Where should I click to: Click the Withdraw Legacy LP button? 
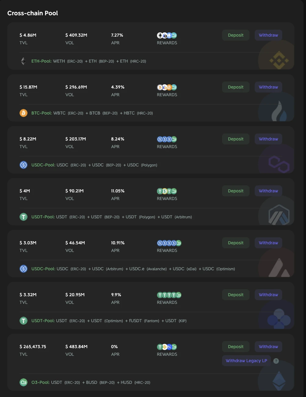246,361
